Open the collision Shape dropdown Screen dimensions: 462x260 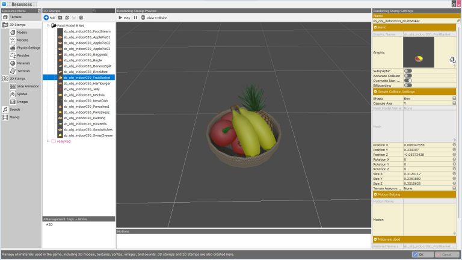pos(454,98)
